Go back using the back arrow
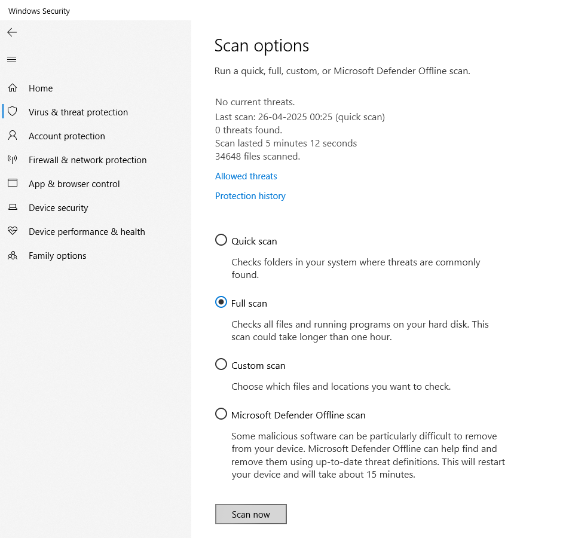This screenshot has height=538, width=569. pos(12,32)
